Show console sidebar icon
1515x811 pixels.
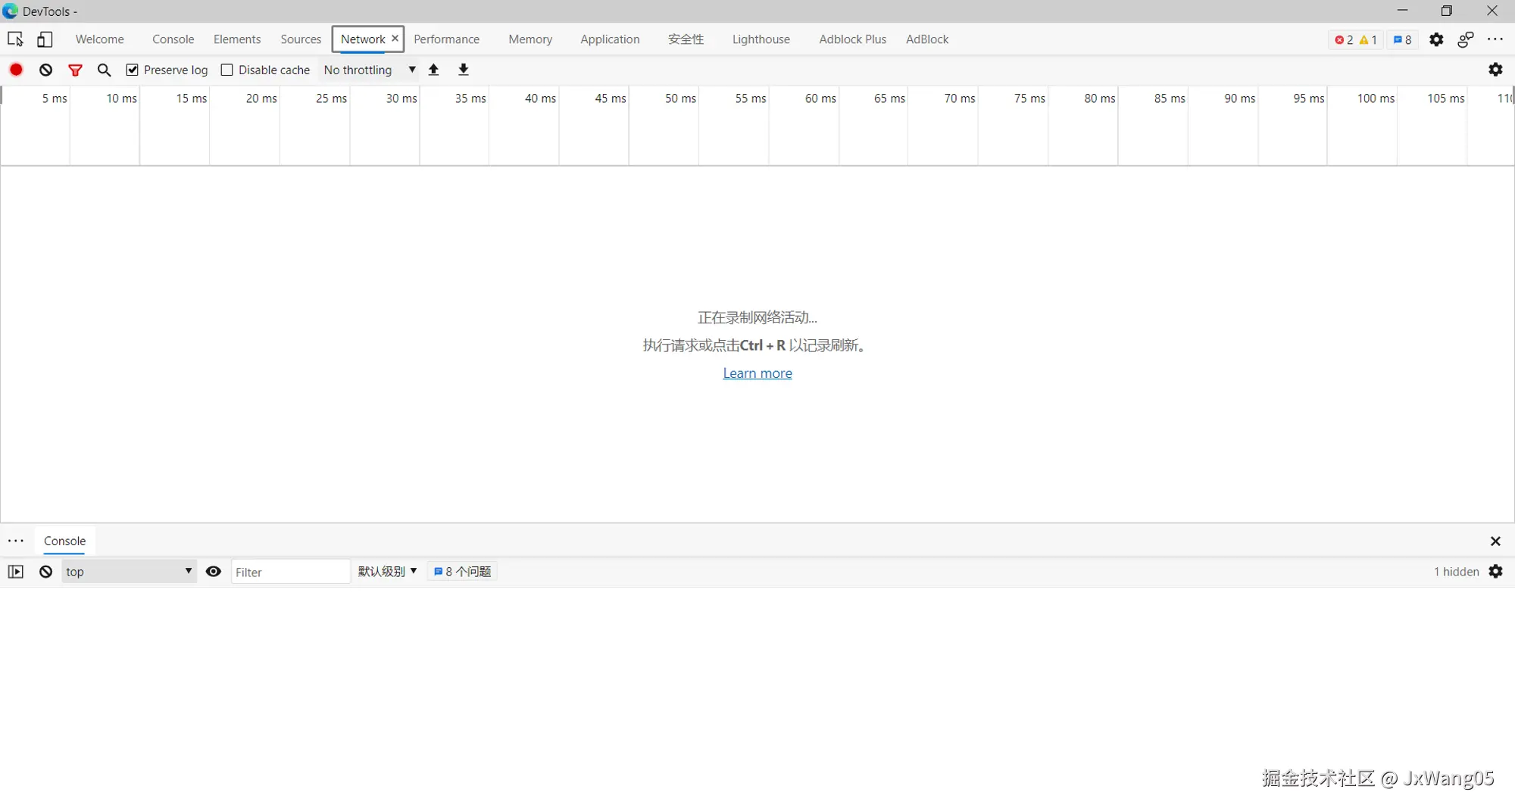click(16, 572)
